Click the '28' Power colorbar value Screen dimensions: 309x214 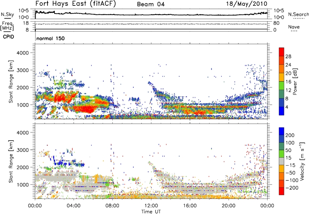[288, 56]
